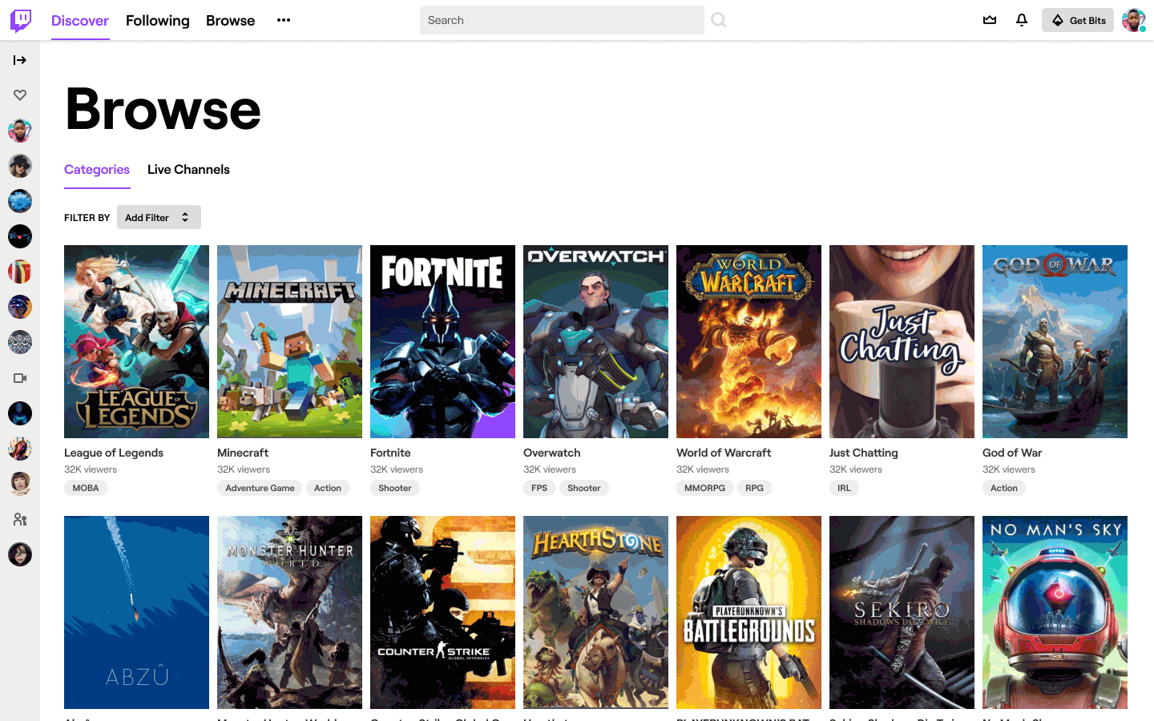This screenshot has height=721, width=1154.
Task: Open the Prime loot crown icon
Action: (990, 20)
